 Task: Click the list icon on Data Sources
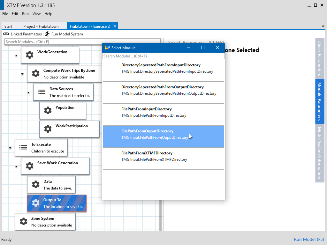click(x=42, y=92)
